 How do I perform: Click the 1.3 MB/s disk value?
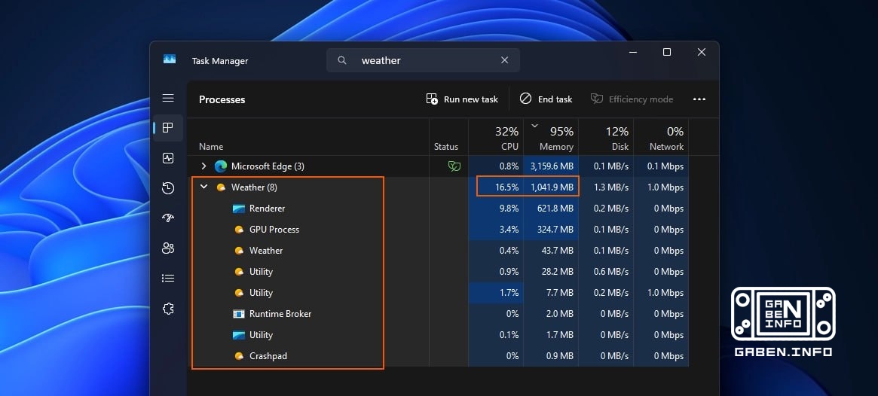(611, 187)
